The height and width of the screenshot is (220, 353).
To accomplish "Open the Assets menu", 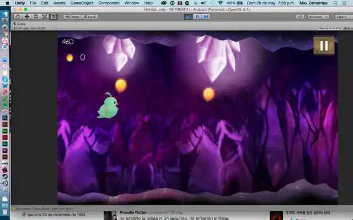I will (x=60, y=3).
